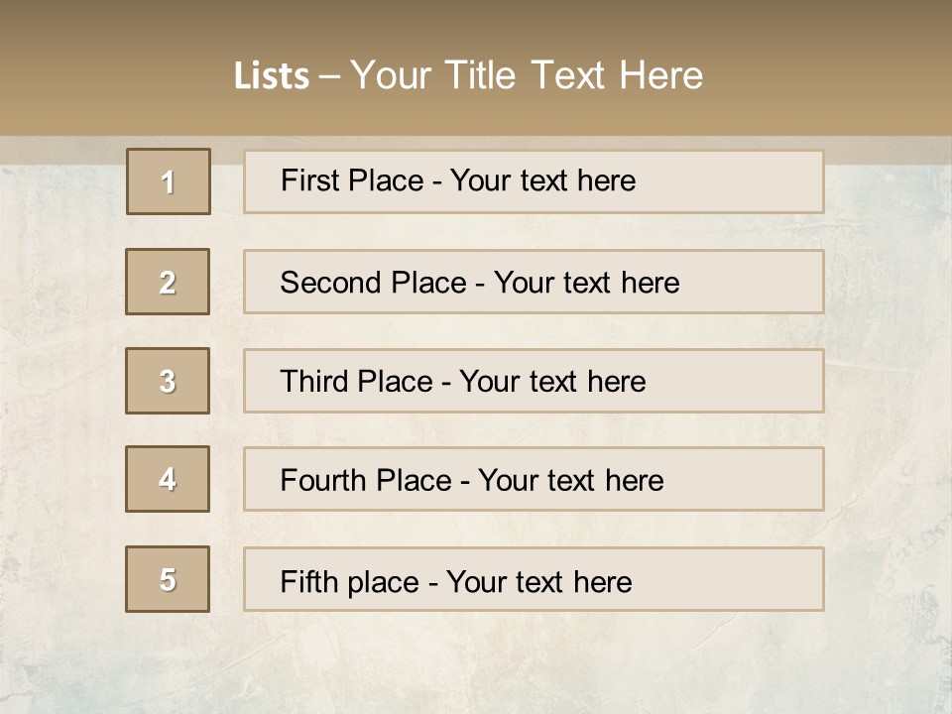This screenshot has width=952, height=714.
Task: Click the words Fifth place
Action: click(350, 582)
